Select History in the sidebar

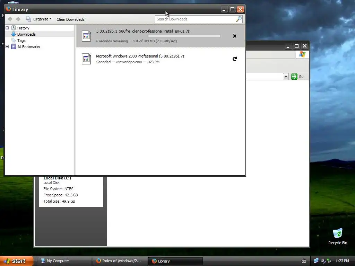[23, 28]
